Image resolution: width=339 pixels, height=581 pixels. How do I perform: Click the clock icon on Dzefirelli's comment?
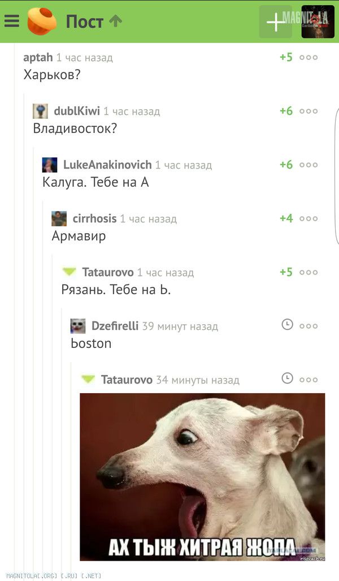pyautogui.click(x=287, y=325)
